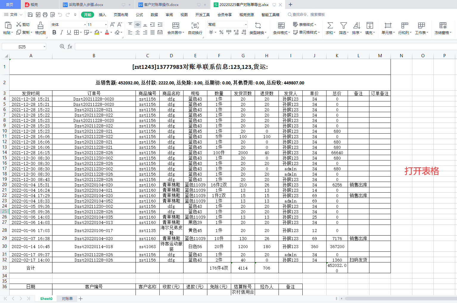The height and width of the screenshot is (303, 457).
Task: Toggle Wrap Text (自动换行)
Action: coord(195,28)
